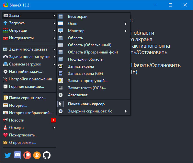The height and width of the screenshot is (163, 193).
Task: Expand the Отладка submenu arrow
Action: 54,128
